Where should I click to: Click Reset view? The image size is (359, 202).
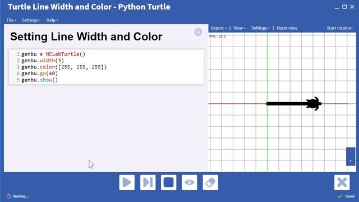[x=287, y=28]
